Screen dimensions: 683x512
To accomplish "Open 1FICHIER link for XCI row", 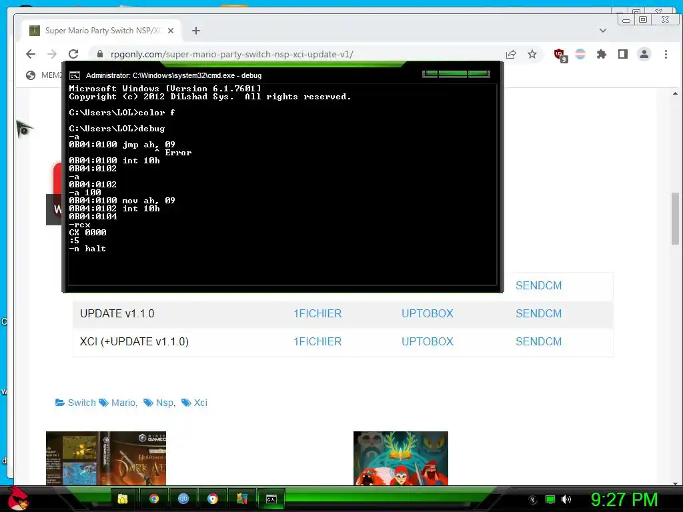I will 317,341.
